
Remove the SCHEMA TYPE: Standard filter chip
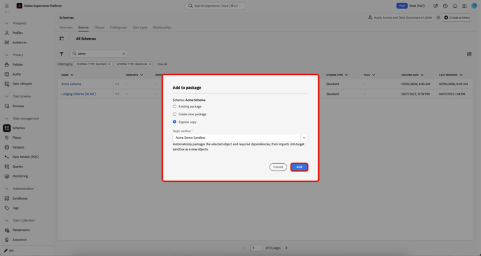[x=109, y=64]
